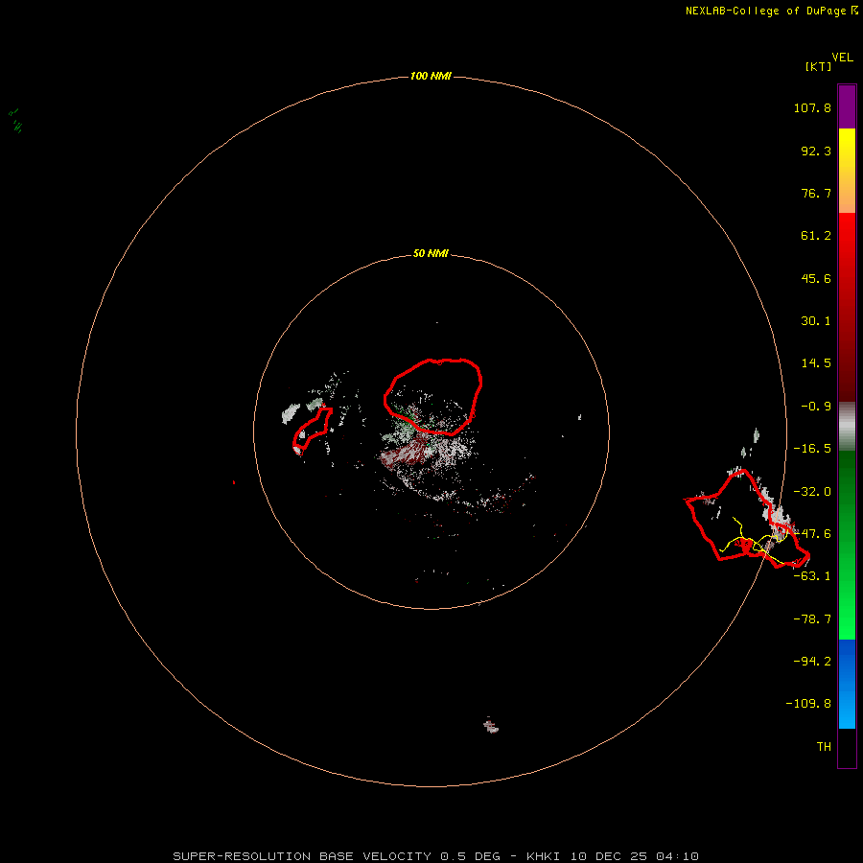Screen dimensions: 863x863
Task: Click the Super-Resolution Base Velocity caption
Action: pos(436,856)
